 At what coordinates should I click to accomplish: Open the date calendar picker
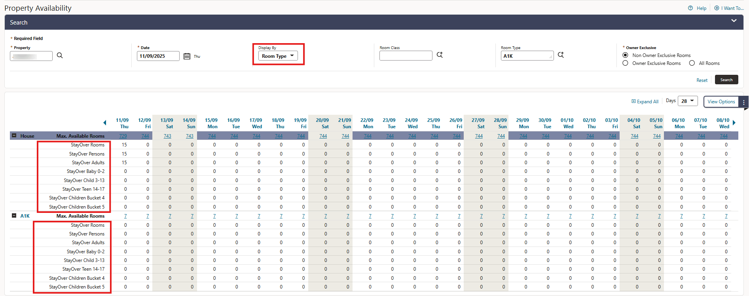pos(187,56)
